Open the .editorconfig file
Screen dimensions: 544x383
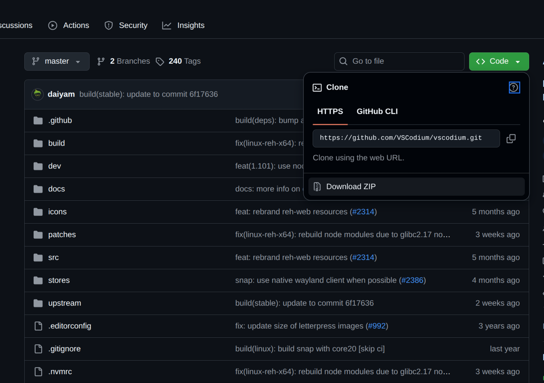tap(70, 326)
